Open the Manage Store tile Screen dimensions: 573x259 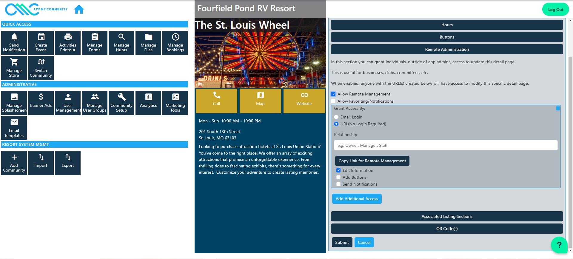coord(14,68)
